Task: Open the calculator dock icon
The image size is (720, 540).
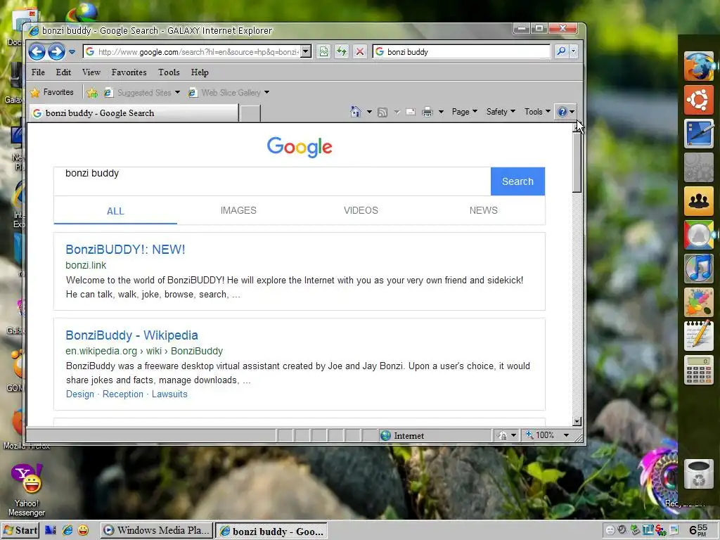Action: 699,370
